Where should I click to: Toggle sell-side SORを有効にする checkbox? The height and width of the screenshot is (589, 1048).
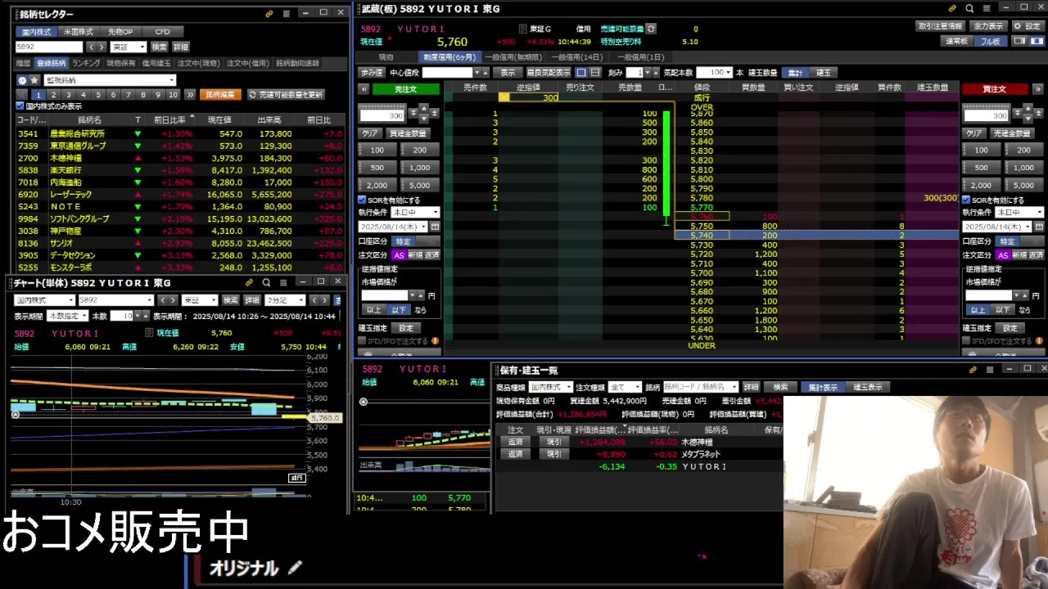362,200
